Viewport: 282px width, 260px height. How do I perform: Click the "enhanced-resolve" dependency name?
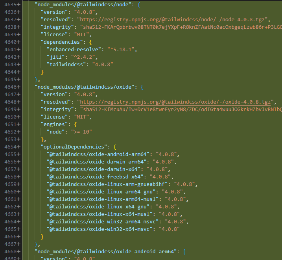(74, 49)
